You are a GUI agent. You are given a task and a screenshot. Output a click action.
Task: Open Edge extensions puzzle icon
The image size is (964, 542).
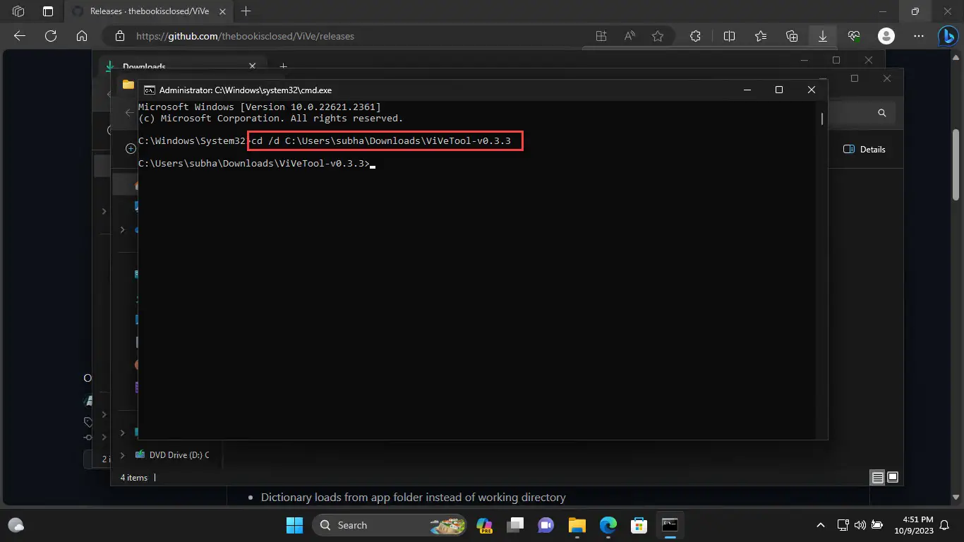point(695,36)
